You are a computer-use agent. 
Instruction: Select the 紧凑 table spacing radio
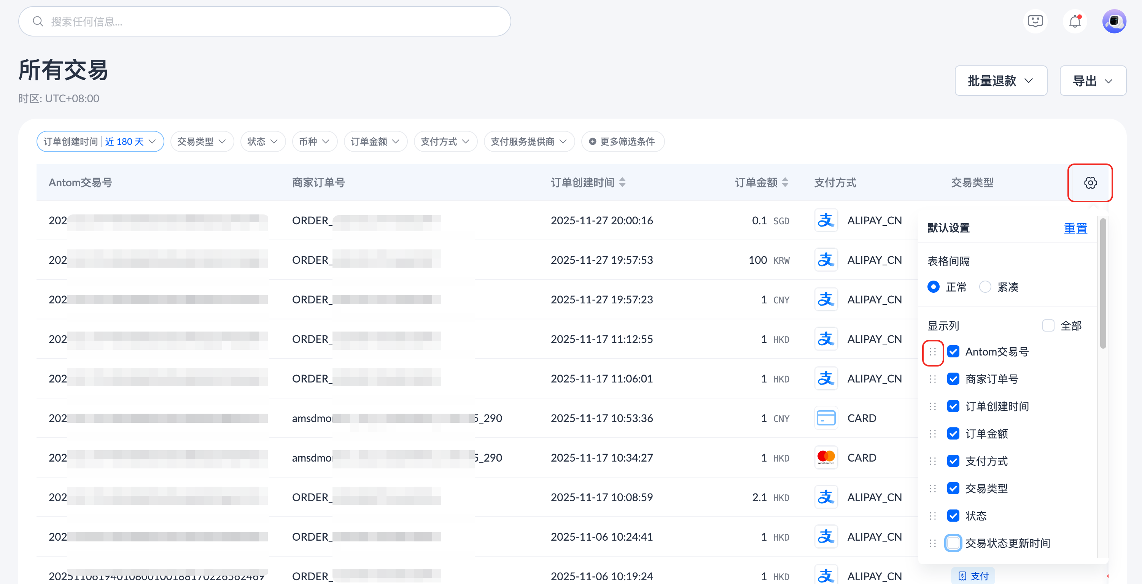(985, 287)
